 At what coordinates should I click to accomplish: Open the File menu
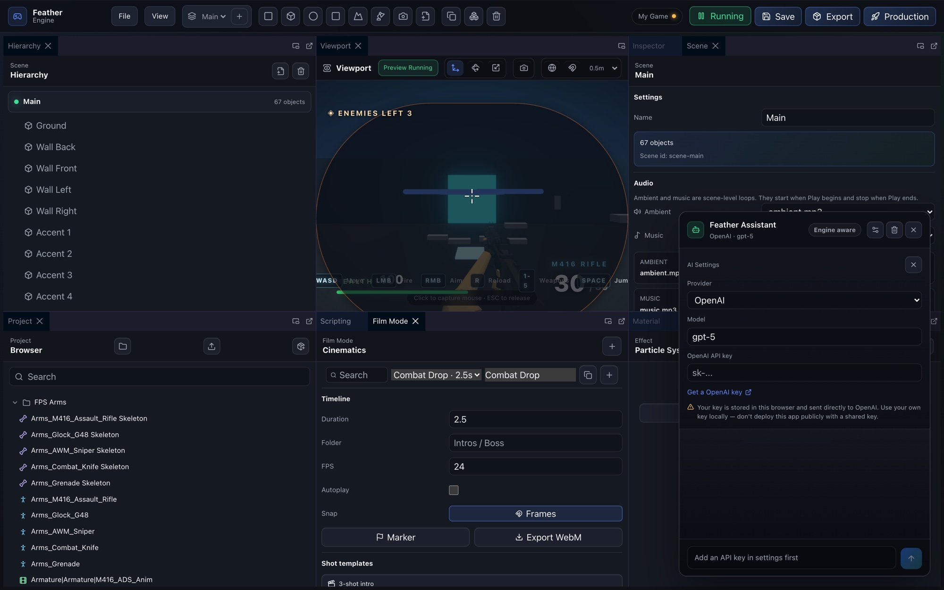pyautogui.click(x=125, y=17)
